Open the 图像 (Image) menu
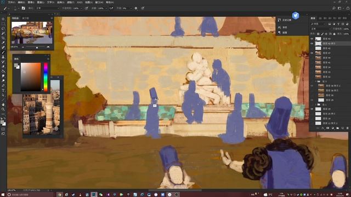 (31, 2)
